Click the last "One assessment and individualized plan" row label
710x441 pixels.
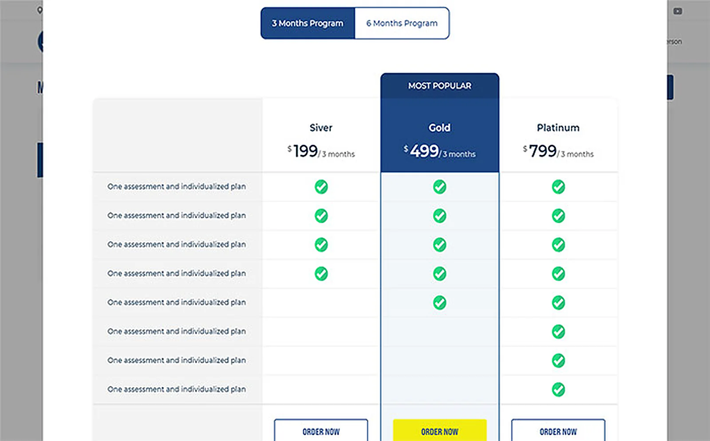click(x=177, y=389)
